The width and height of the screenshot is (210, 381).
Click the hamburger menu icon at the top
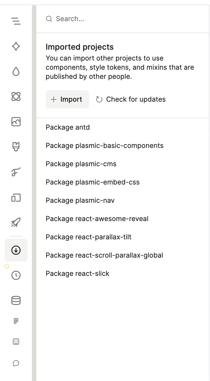pyautogui.click(x=16, y=21)
